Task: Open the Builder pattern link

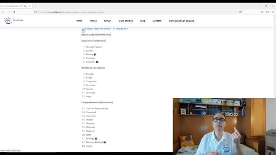Action: [x=89, y=51]
